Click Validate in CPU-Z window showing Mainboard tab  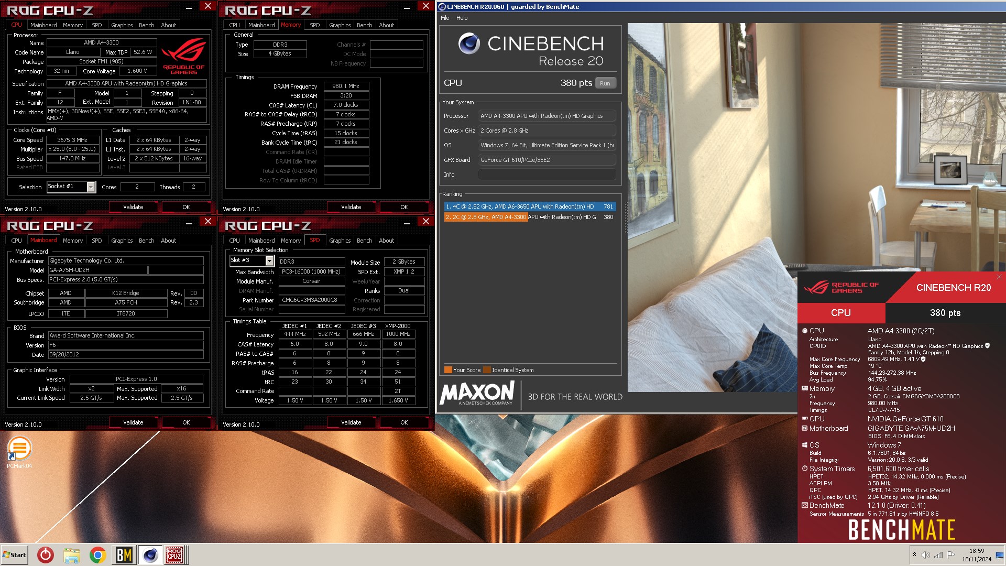coord(133,422)
